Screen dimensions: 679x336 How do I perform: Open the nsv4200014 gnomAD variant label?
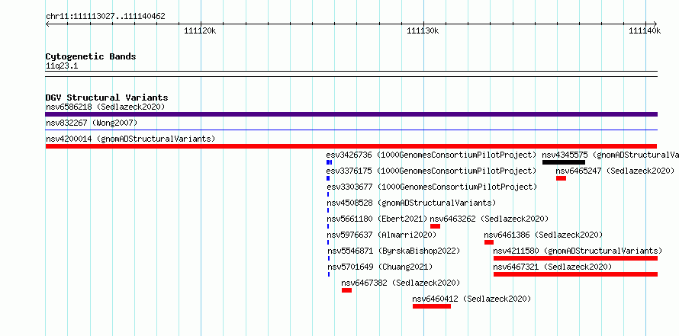[x=130, y=139]
